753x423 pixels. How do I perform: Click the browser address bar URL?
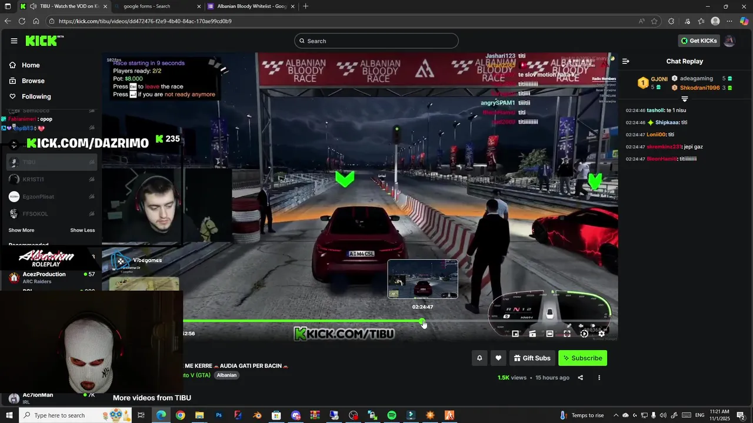[145, 21]
